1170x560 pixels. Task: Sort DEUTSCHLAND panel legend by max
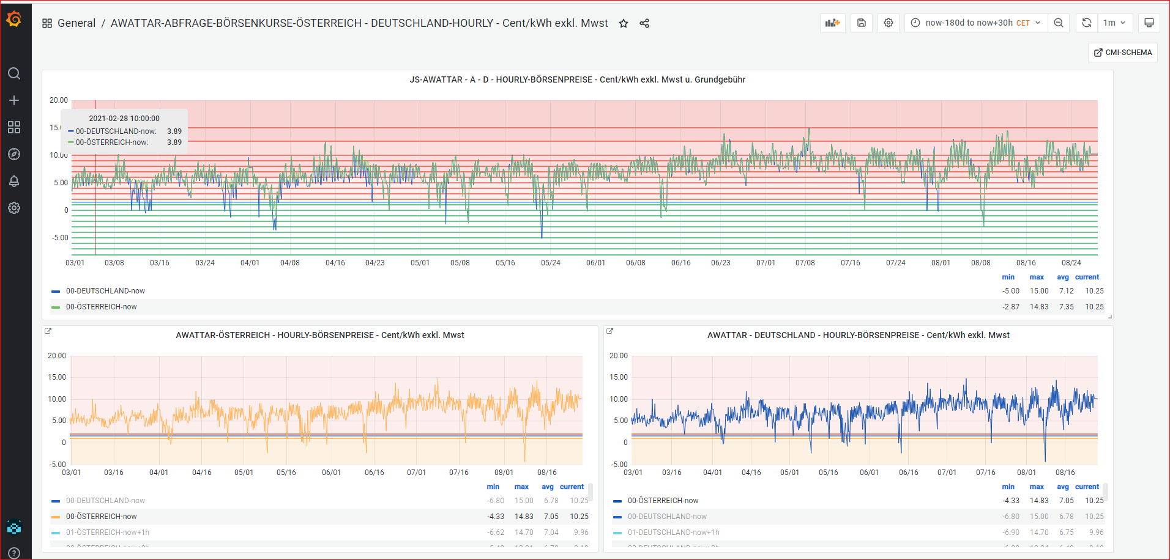coord(1037,487)
